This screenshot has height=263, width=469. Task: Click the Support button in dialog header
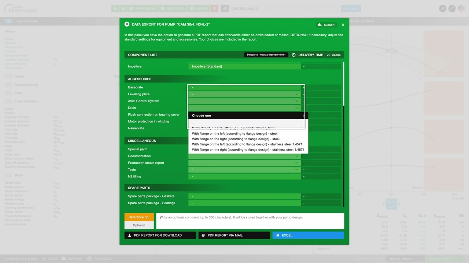(x=326, y=25)
